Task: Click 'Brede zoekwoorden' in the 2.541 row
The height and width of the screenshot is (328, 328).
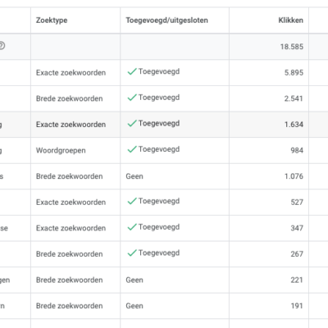Action: tap(70, 98)
